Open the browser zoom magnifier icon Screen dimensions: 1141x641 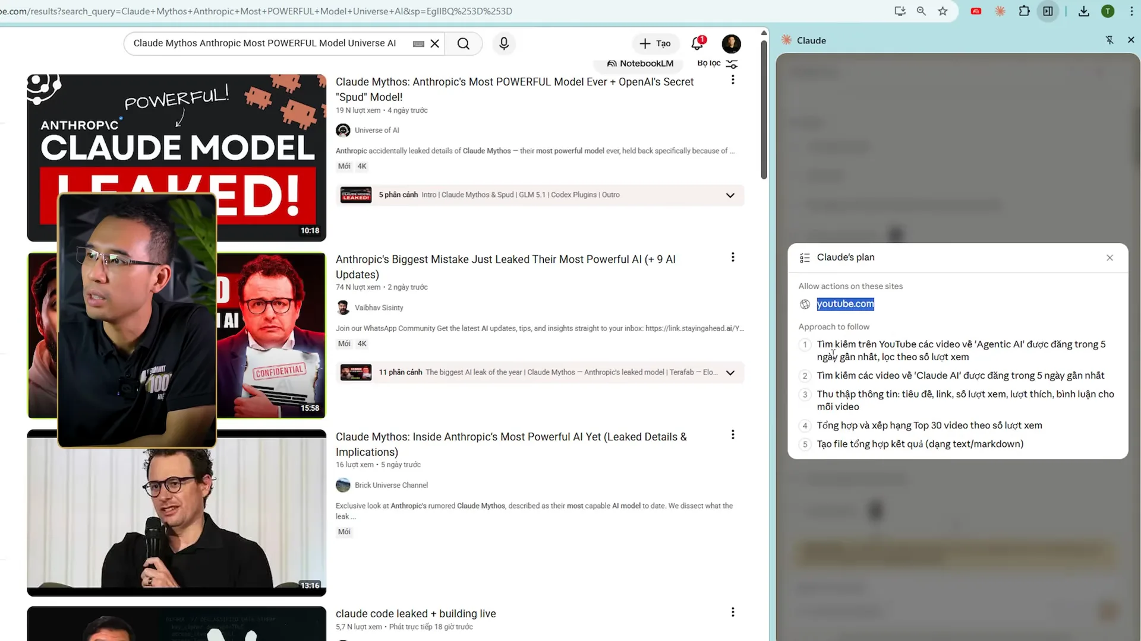coord(921,11)
